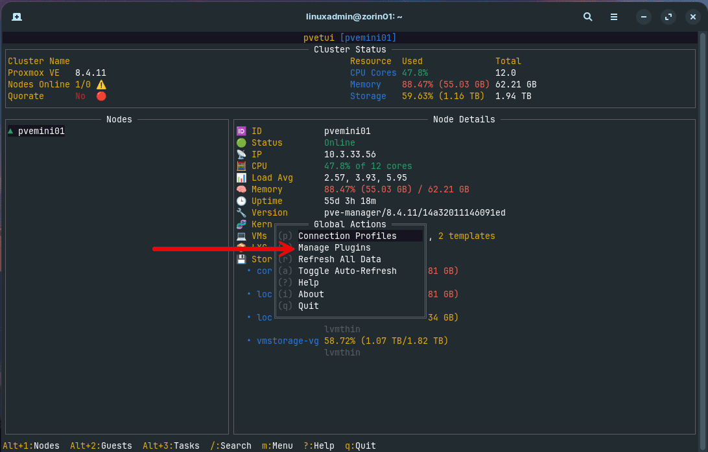Image resolution: width=708 pixels, height=452 pixels.
Task: Click ?:Help in the bottom status bar
Action: (320, 446)
